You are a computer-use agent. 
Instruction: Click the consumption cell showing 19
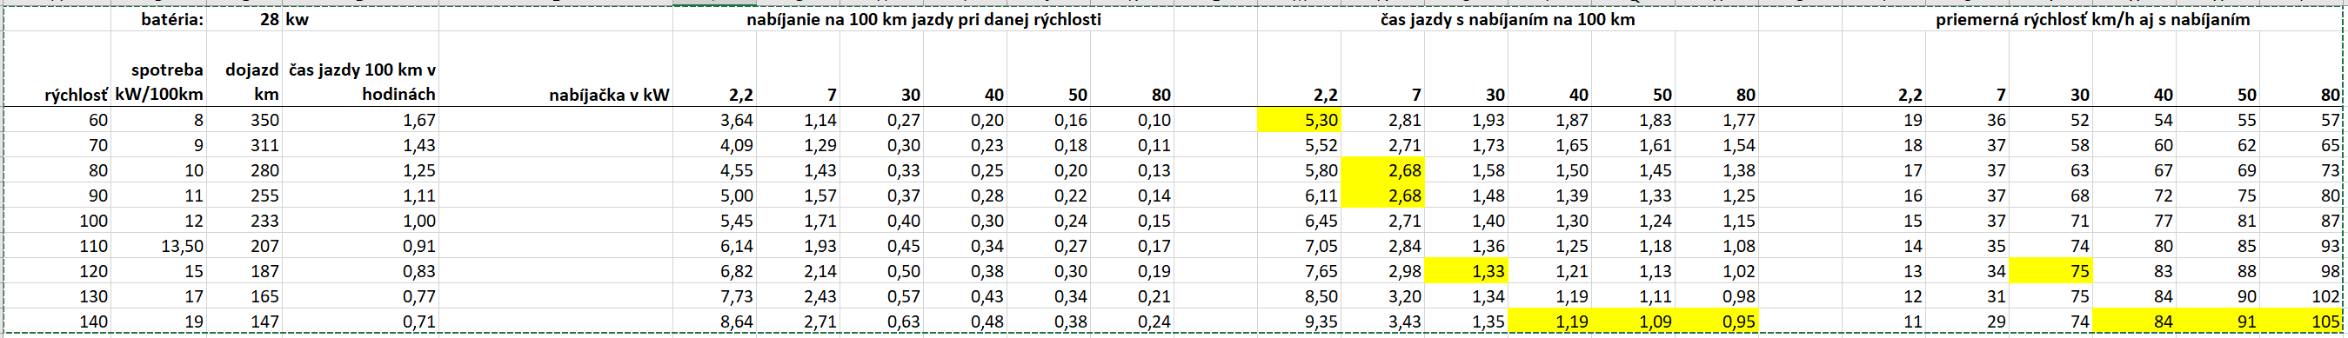pos(158,321)
